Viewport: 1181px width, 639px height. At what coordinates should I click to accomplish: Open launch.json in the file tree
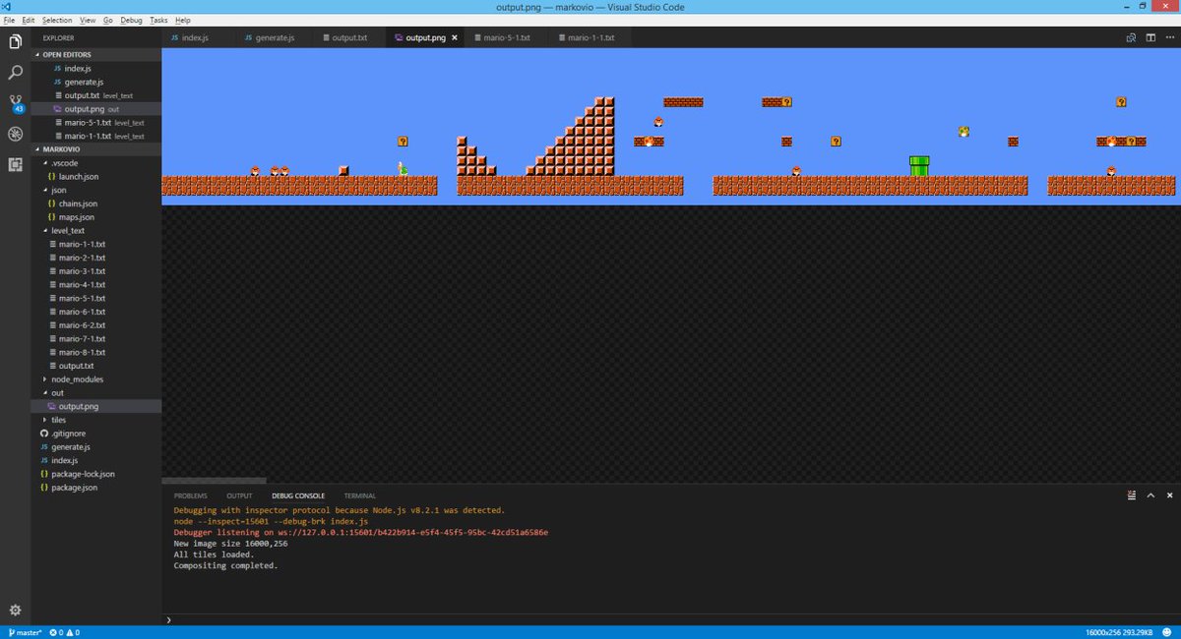click(x=96, y=176)
